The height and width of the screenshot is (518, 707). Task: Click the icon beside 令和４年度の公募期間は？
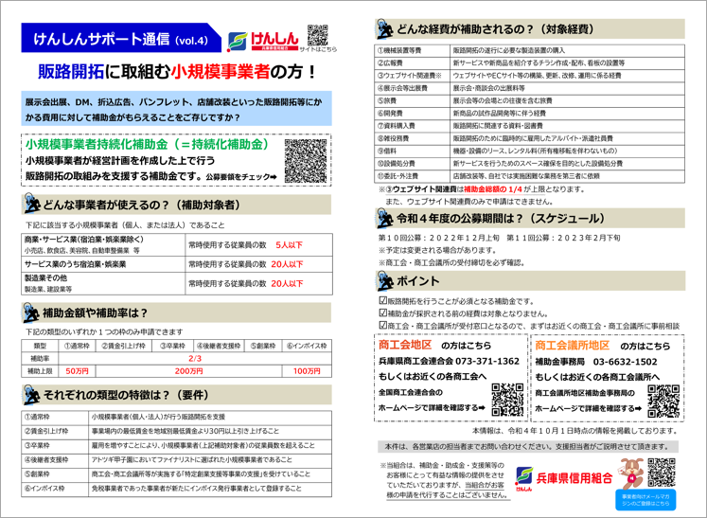[384, 218]
